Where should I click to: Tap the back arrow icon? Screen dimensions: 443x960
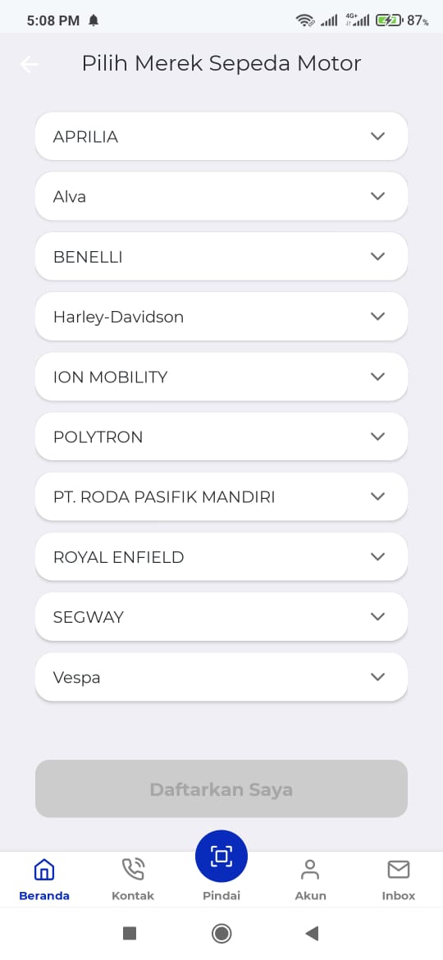(29, 64)
